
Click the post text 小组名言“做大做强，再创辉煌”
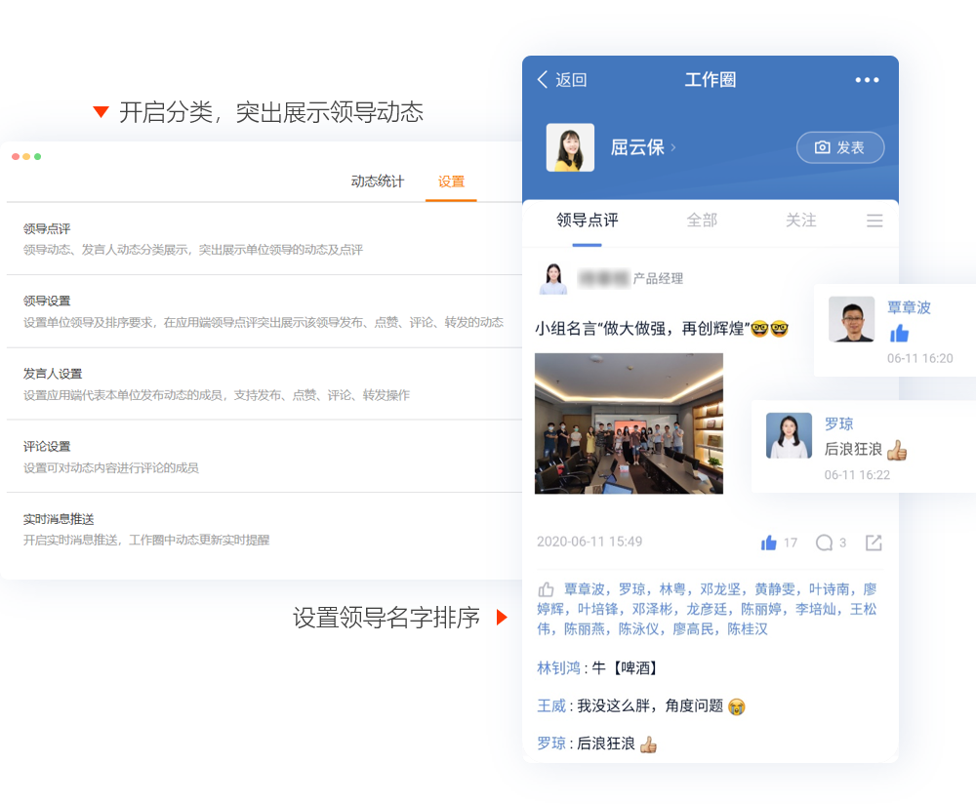[642, 328]
